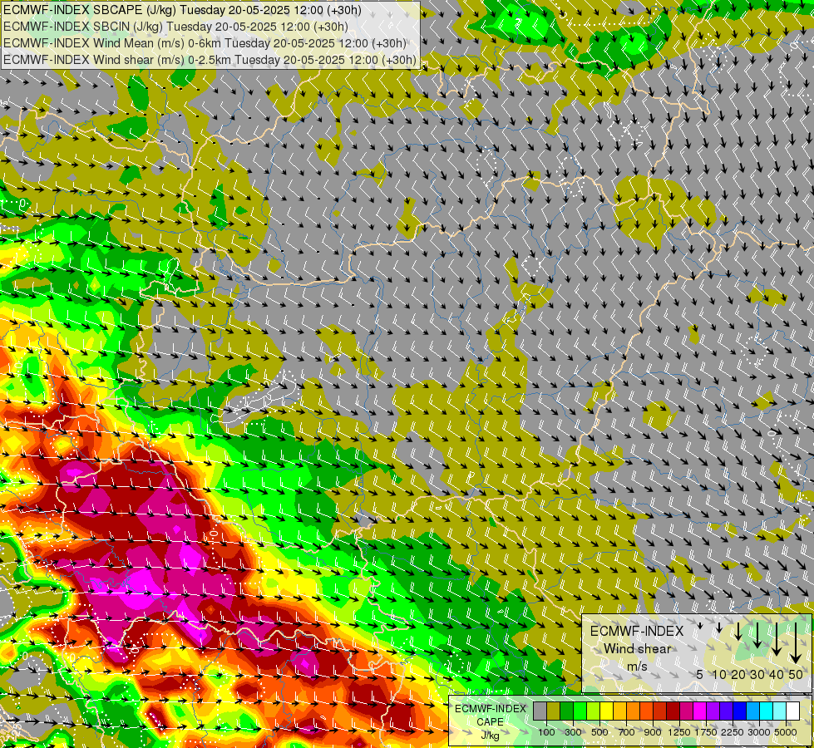Click the wind shear arrow above 20
This screenshot has width=814, height=748.
pyautogui.click(x=738, y=631)
